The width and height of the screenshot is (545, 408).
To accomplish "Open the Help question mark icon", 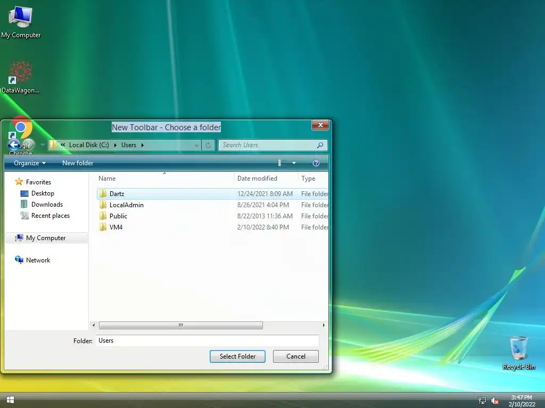I will tap(316, 163).
